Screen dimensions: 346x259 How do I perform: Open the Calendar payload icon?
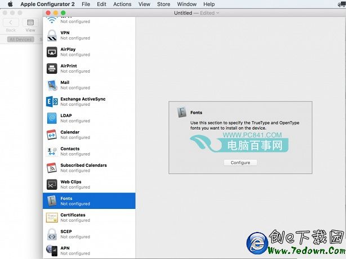(52, 135)
